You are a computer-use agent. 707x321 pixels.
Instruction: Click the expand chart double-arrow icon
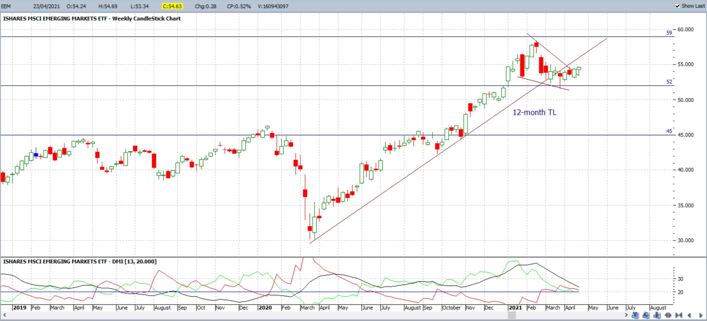[x=668, y=315]
